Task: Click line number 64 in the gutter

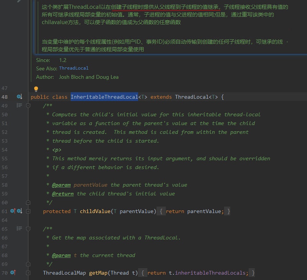Action: point(5,220)
